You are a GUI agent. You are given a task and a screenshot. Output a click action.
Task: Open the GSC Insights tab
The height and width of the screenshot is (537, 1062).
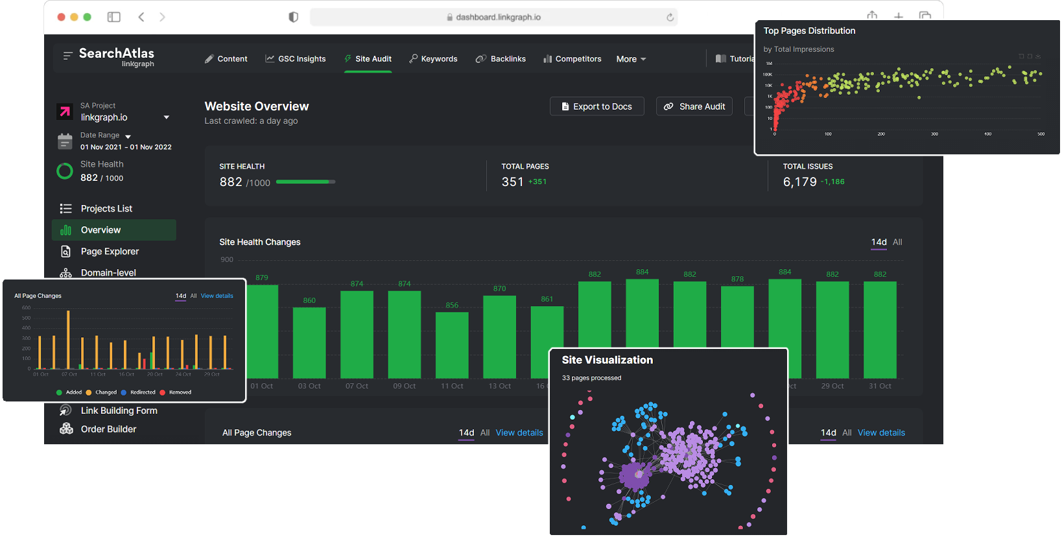pyautogui.click(x=296, y=59)
